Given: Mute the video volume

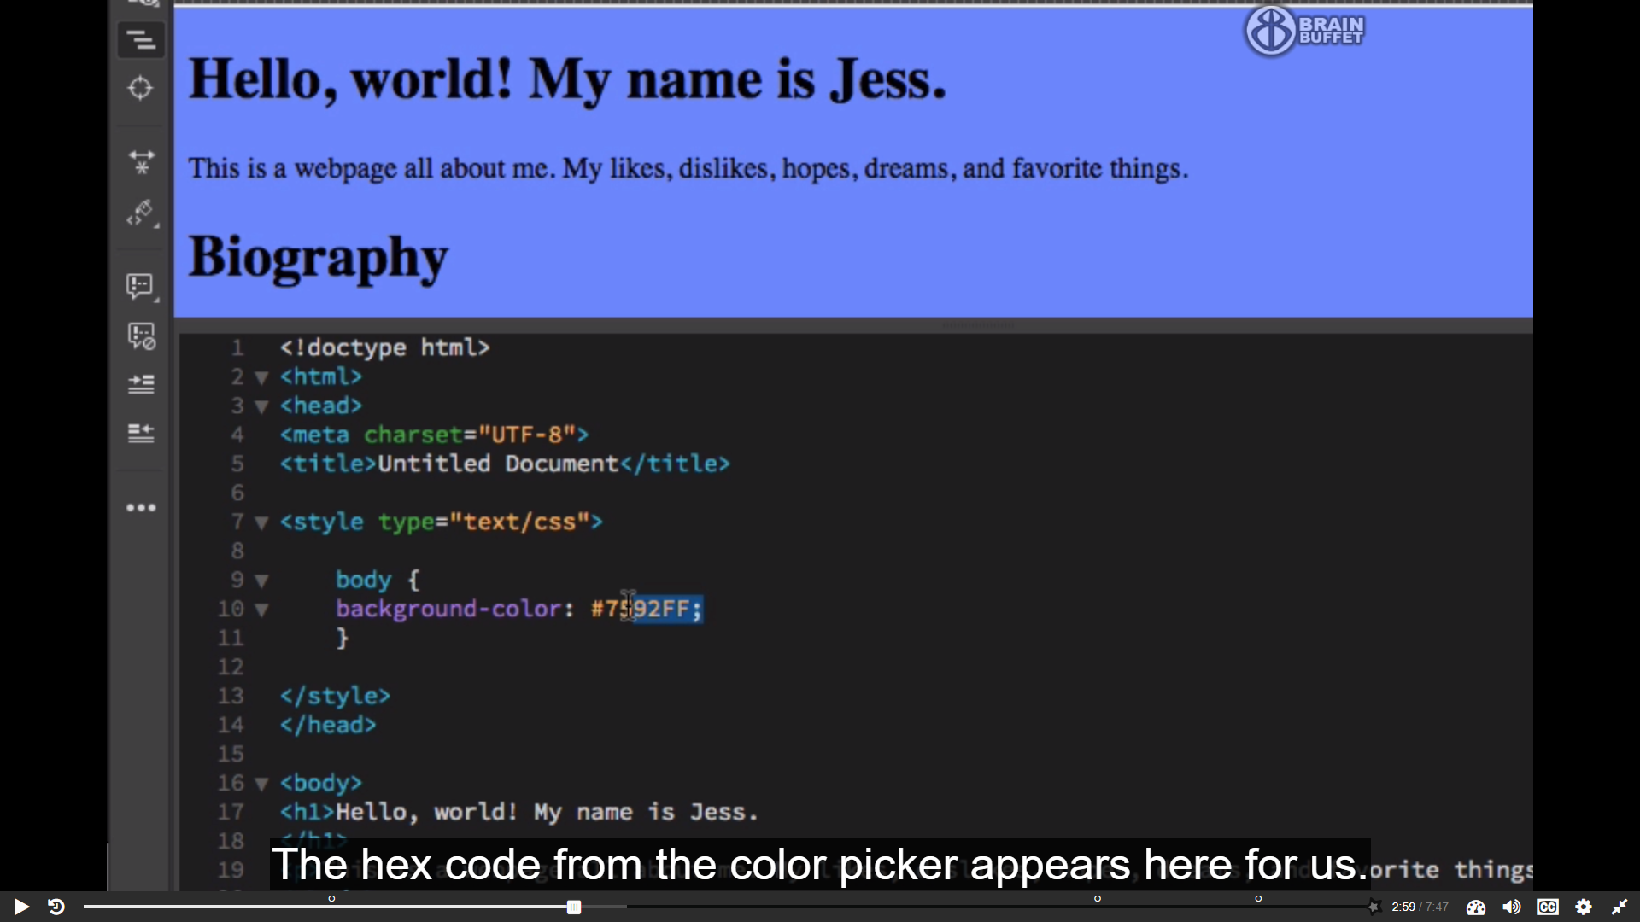Looking at the screenshot, I should point(1511,907).
